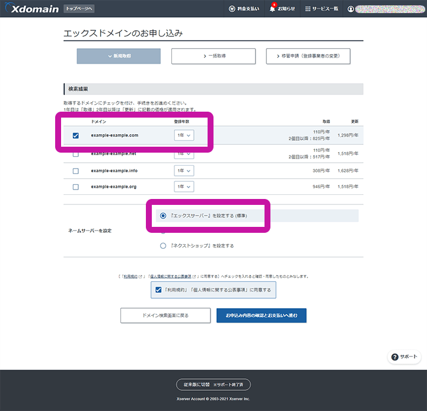Uncheck the example-example.com domain checkbox

[x=75, y=135]
